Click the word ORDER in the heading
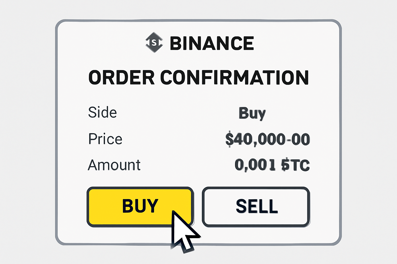This screenshot has width=397, height=264. [x=121, y=77]
